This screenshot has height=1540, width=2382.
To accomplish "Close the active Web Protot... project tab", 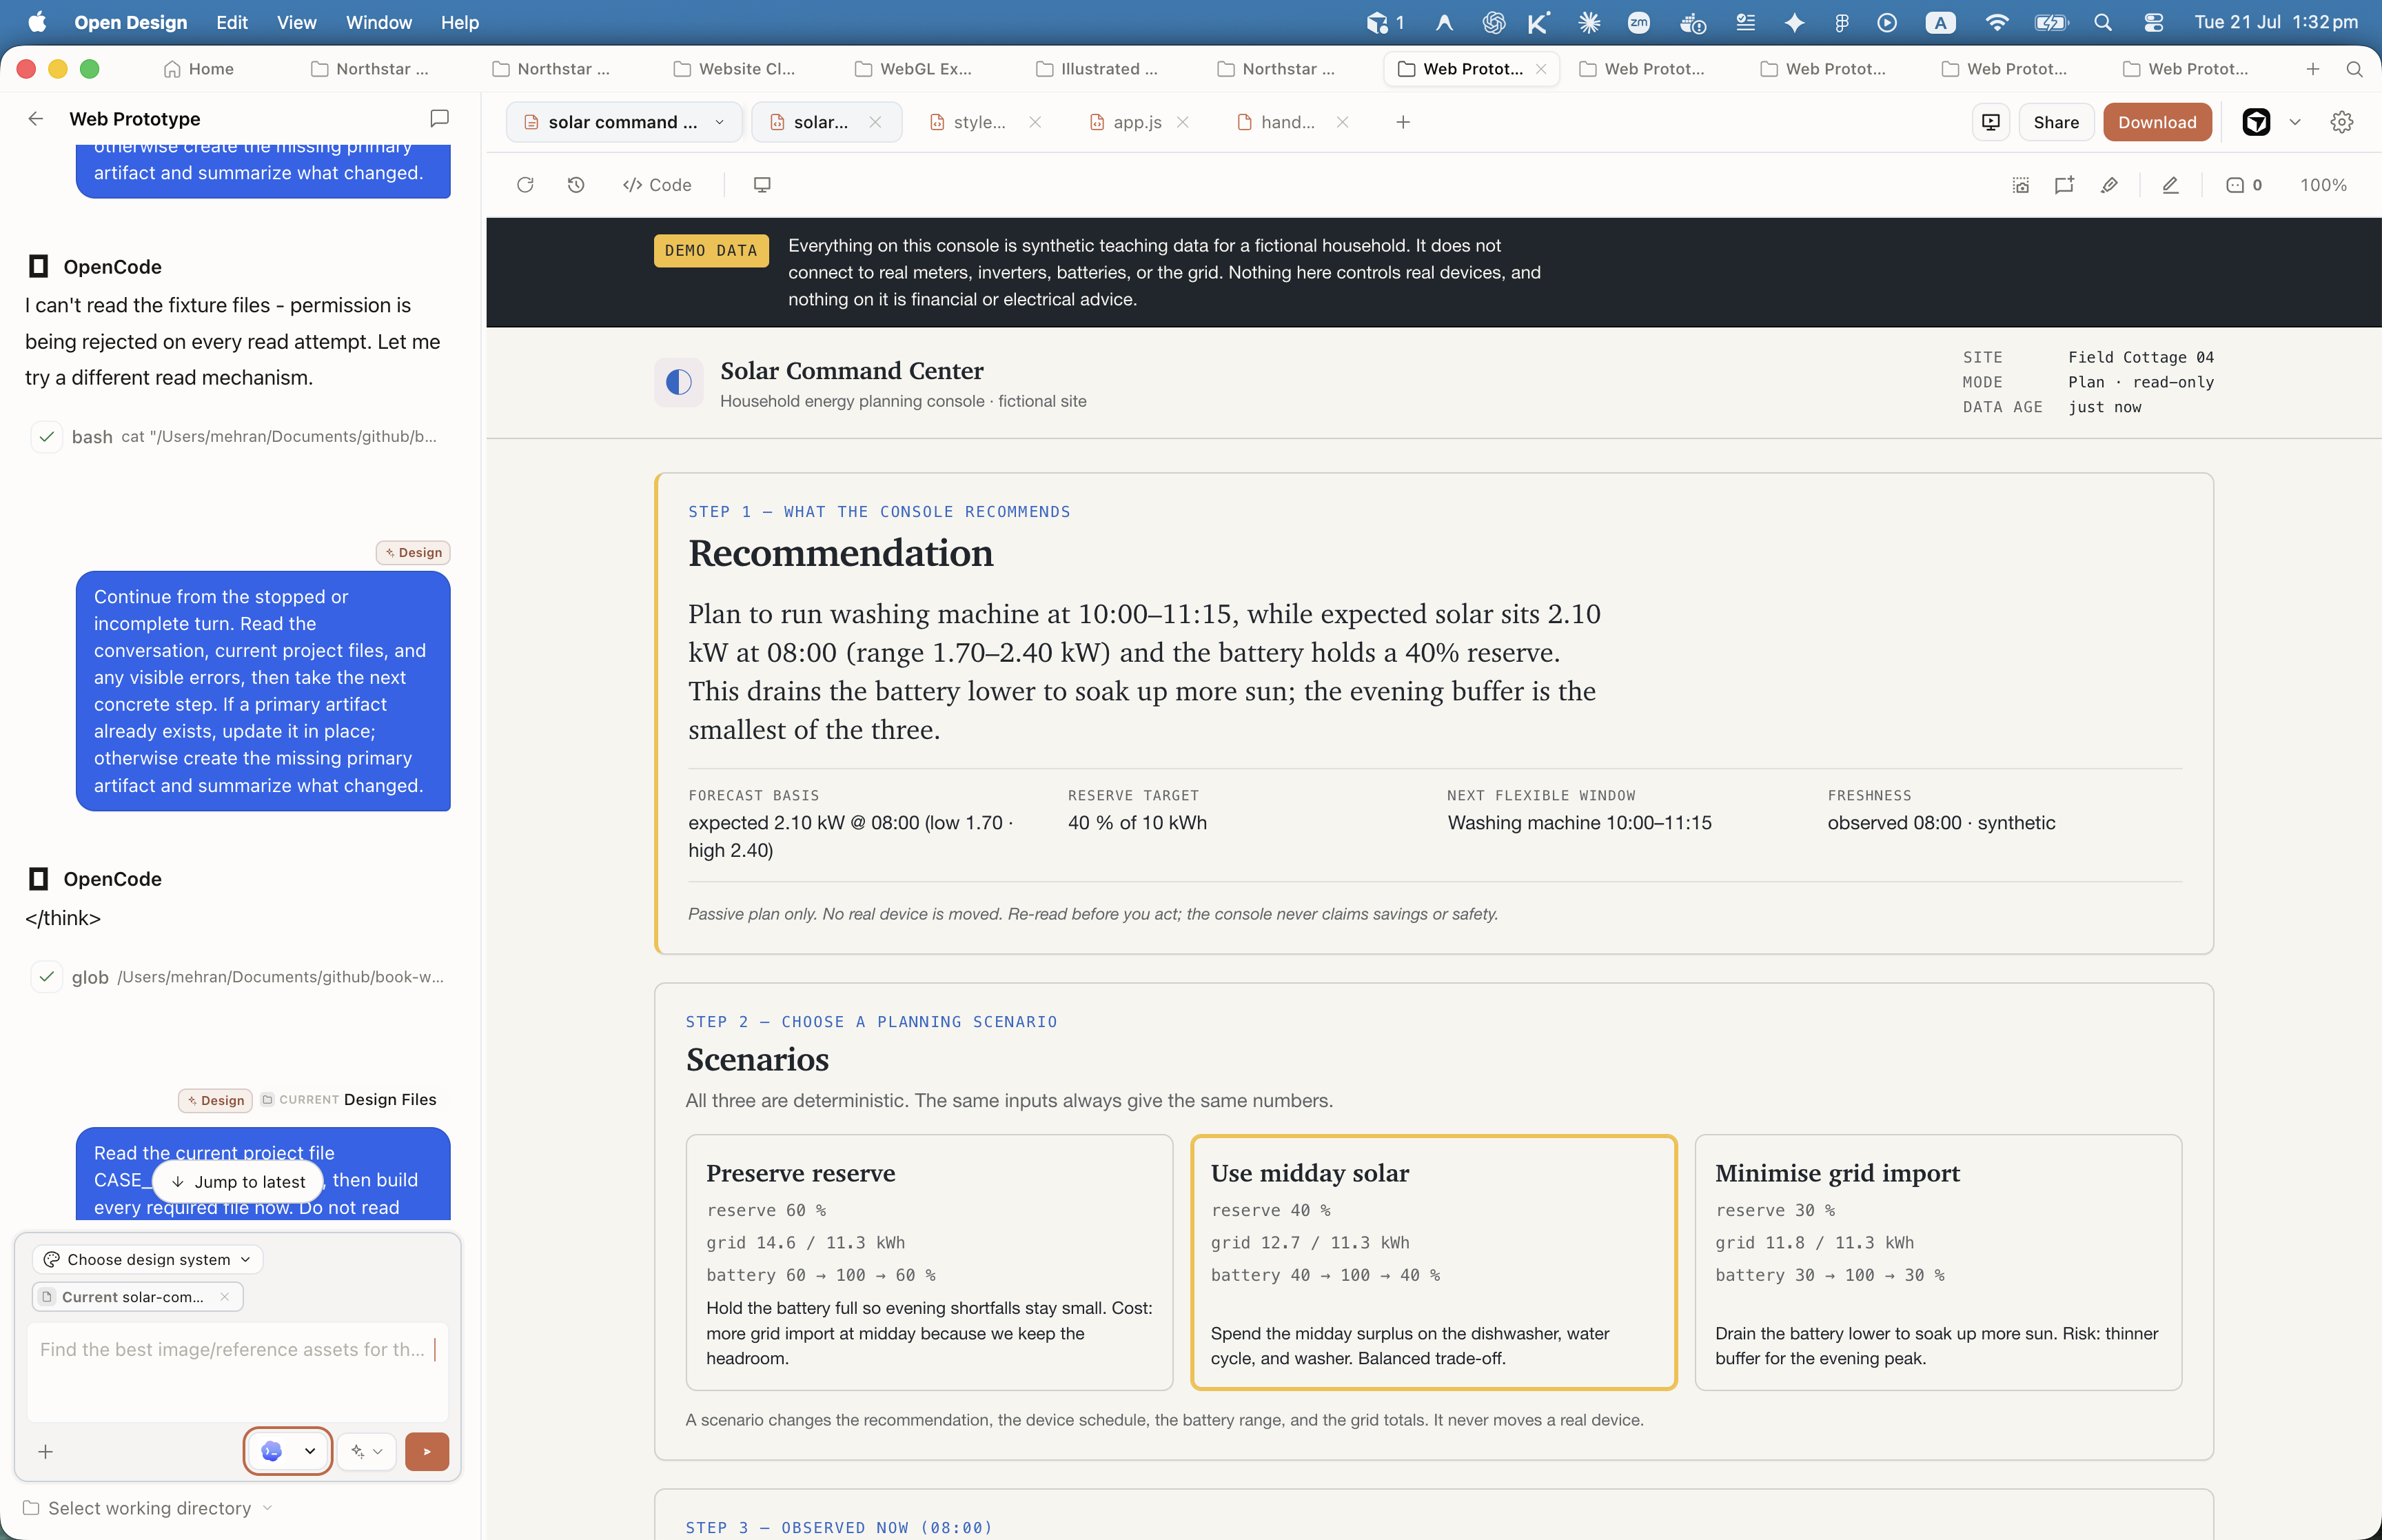I will [1541, 69].
